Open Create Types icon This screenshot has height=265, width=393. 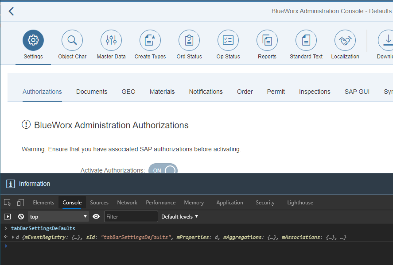coord(150,40)
